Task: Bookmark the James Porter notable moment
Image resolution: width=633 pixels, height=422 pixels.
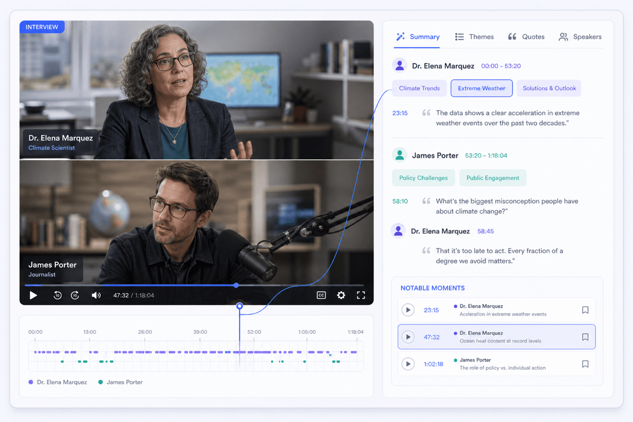Action: pos(585,364)
